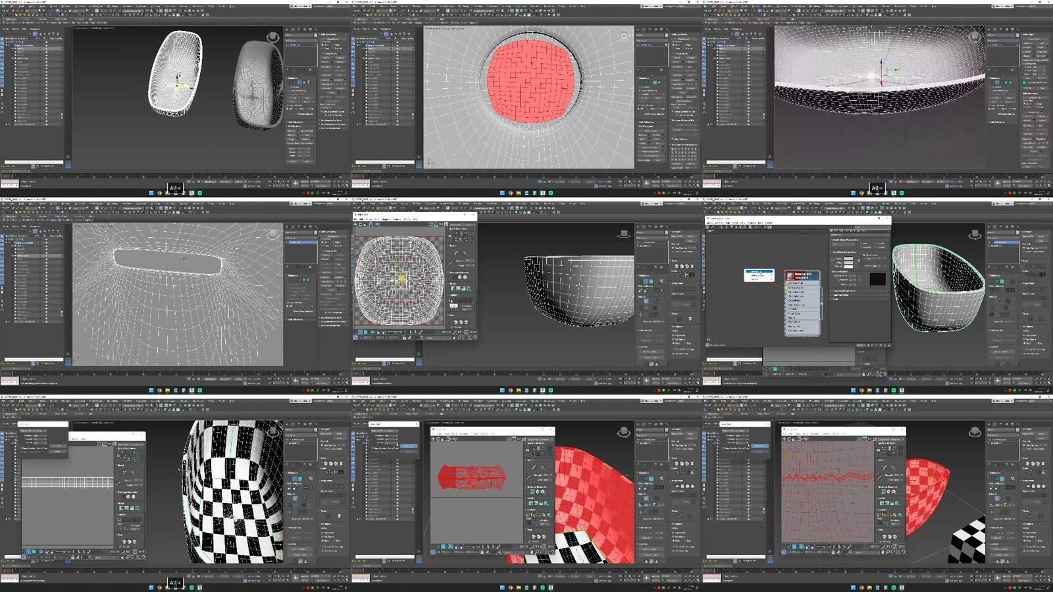The height and width of the screenshot is (592, 1053).
Task: Click ViewCube in red zigzag UV seam frame
Action: click(974, 431)
